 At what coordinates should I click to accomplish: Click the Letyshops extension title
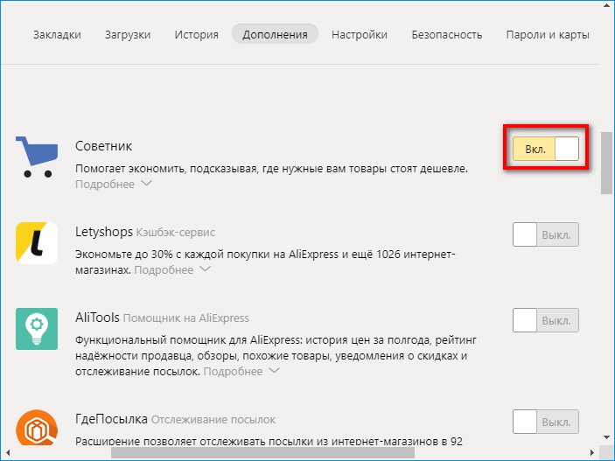click(x=104, y=232)
